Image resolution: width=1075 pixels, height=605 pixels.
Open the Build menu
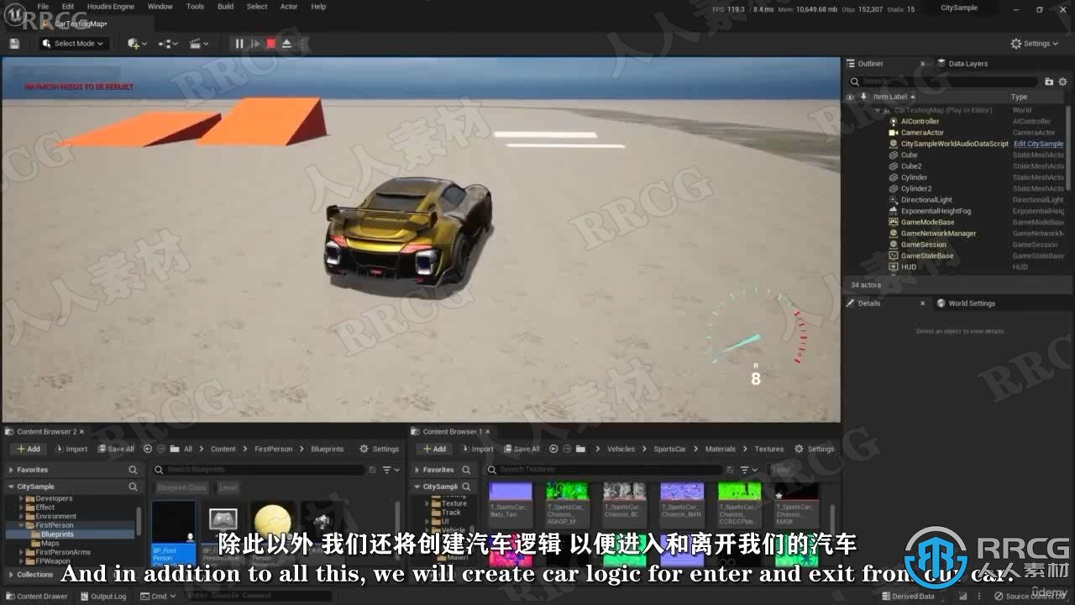[225, 7]
